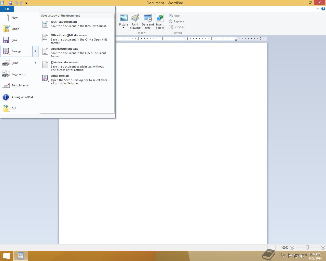Click the Page setup icon
Image resolution: width=326 pixels, height=261 pixels.
[6, 74]
